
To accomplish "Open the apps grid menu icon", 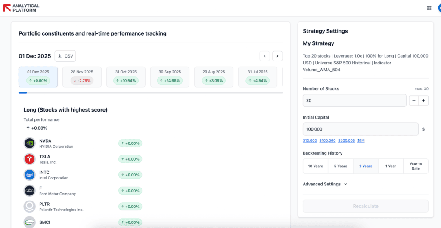I will 429,8.
